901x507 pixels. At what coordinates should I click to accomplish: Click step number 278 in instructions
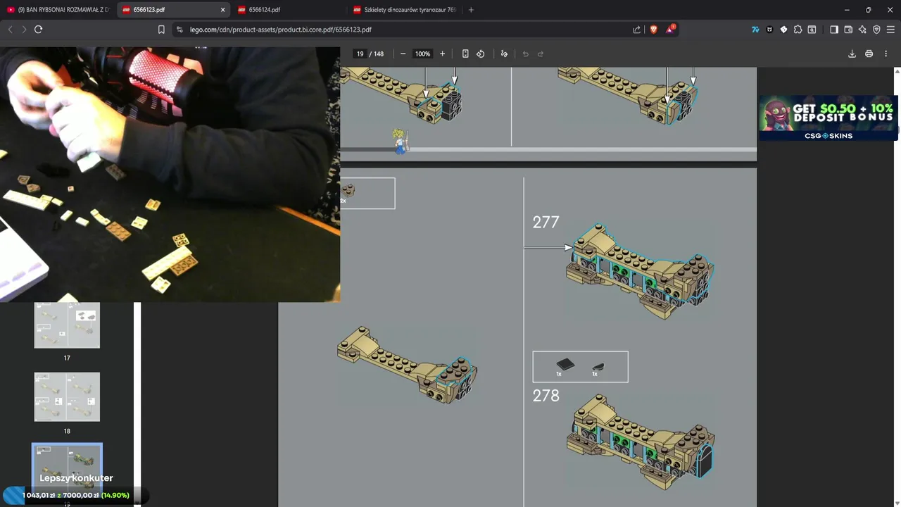tap(546, 396)
